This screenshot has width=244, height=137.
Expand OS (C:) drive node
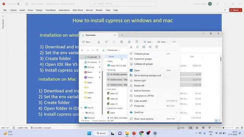click(83, 113)
